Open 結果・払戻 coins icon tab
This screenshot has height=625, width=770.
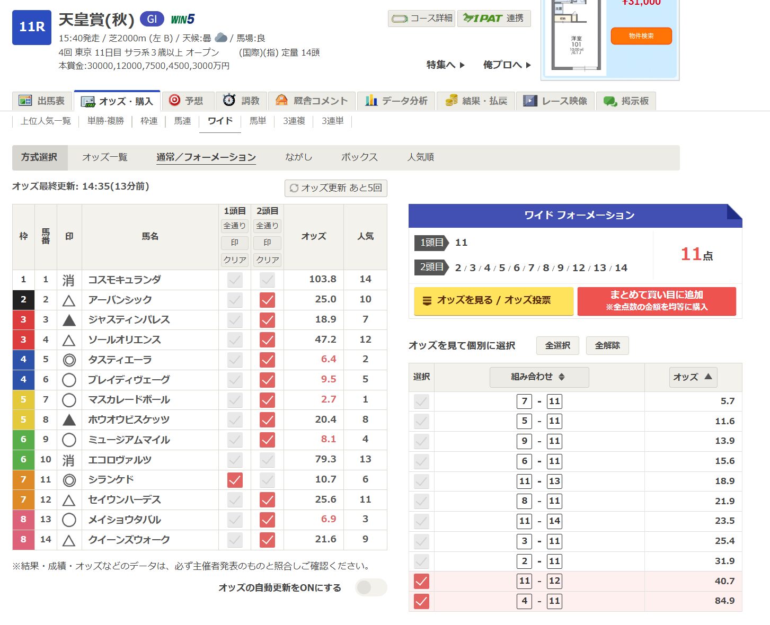[476, 101]
